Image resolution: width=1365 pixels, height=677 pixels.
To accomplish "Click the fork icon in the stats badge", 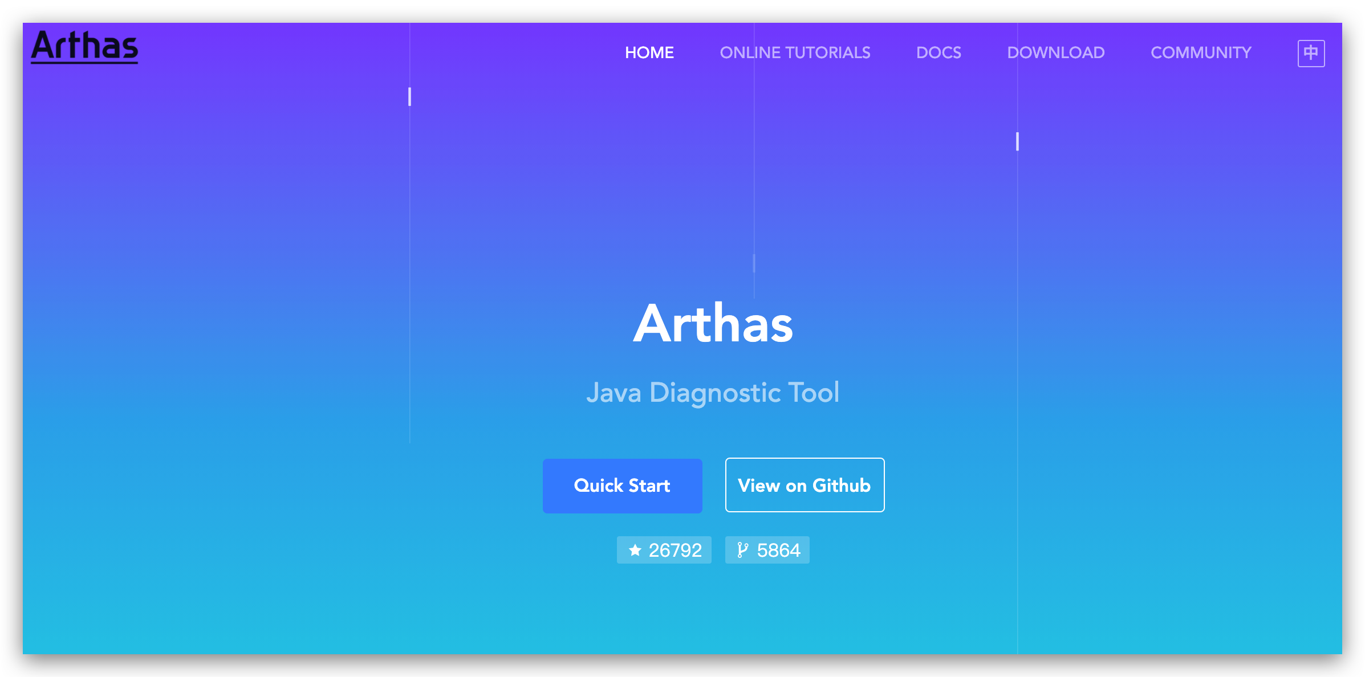I will (742, 550).
